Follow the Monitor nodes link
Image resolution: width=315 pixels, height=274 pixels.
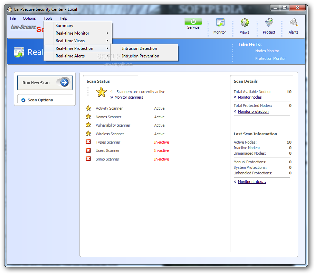point(250,97)
